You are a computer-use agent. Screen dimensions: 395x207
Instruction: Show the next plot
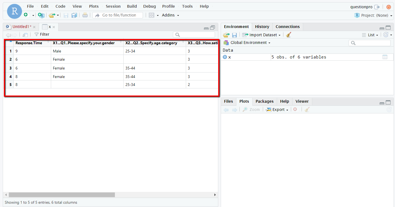tap(234, 110)
